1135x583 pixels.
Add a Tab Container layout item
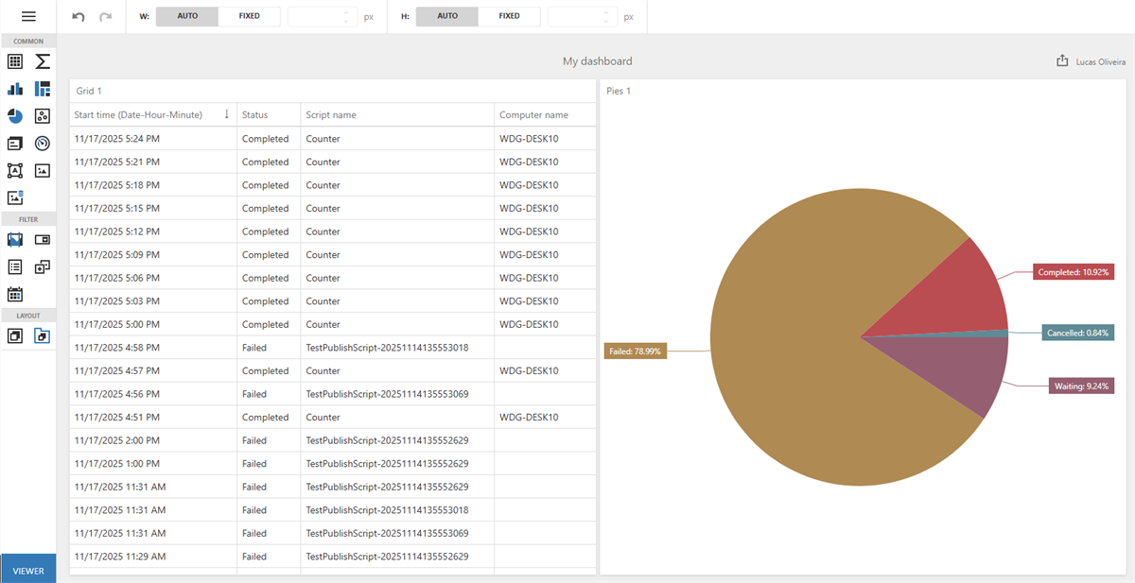tap(43, 334)
